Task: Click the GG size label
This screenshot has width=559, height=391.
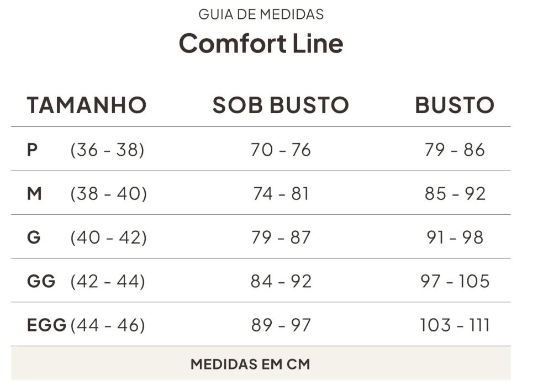Action: (41, 281)
